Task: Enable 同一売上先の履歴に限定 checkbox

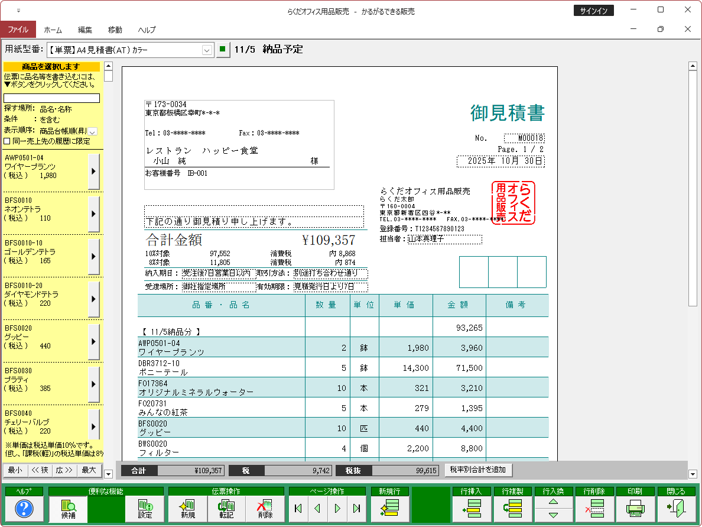Action: pos(7,141)
